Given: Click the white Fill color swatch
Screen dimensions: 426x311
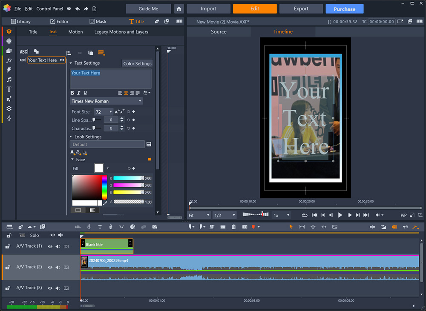Looking at the screenshot, I should pyautogui.click(x=99, y=168).
